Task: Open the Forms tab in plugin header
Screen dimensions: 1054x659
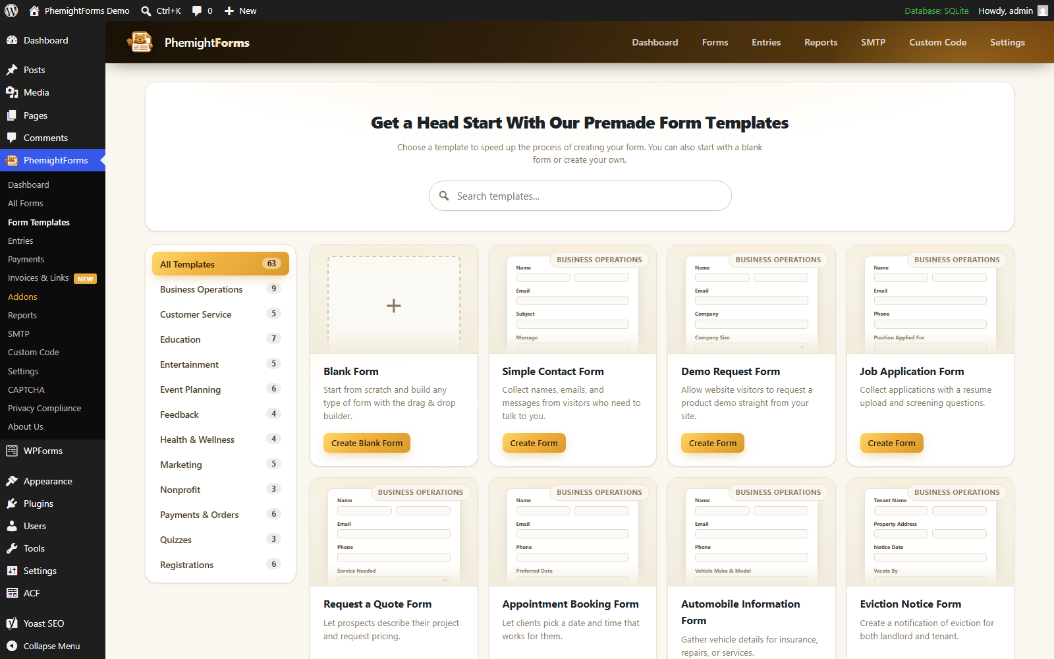Action: tap(715, 42)
